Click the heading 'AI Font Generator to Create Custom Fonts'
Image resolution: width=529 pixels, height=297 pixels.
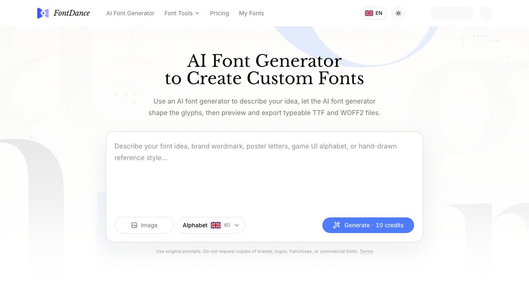click(264, 70)
